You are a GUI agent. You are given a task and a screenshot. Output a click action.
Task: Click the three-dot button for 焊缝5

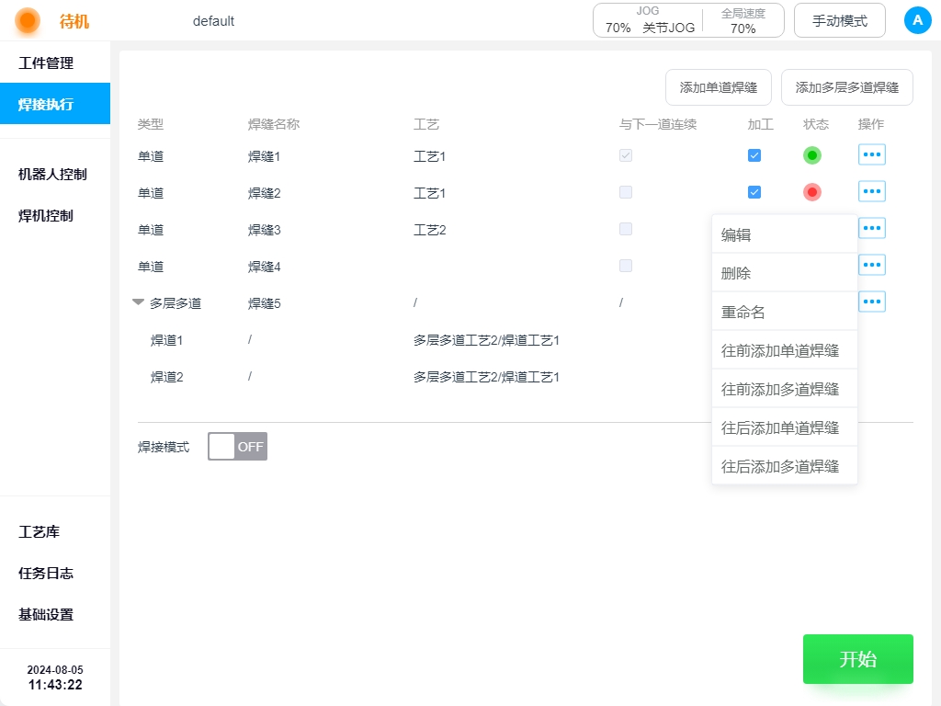pyautogui.click(x=871, y=302)
